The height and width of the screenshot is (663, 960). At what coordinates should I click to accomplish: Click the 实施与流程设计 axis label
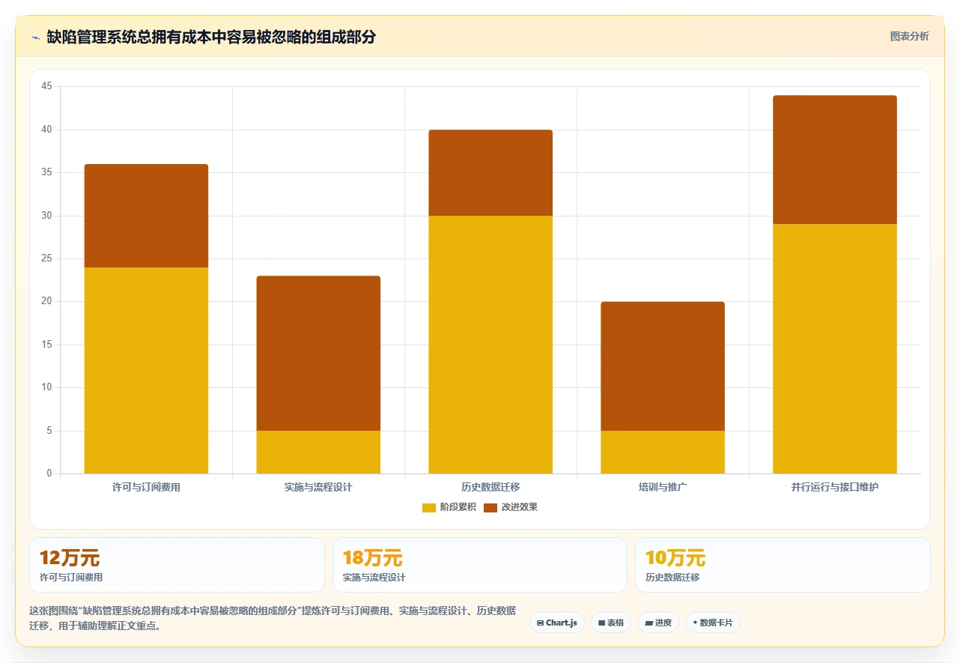318,487
